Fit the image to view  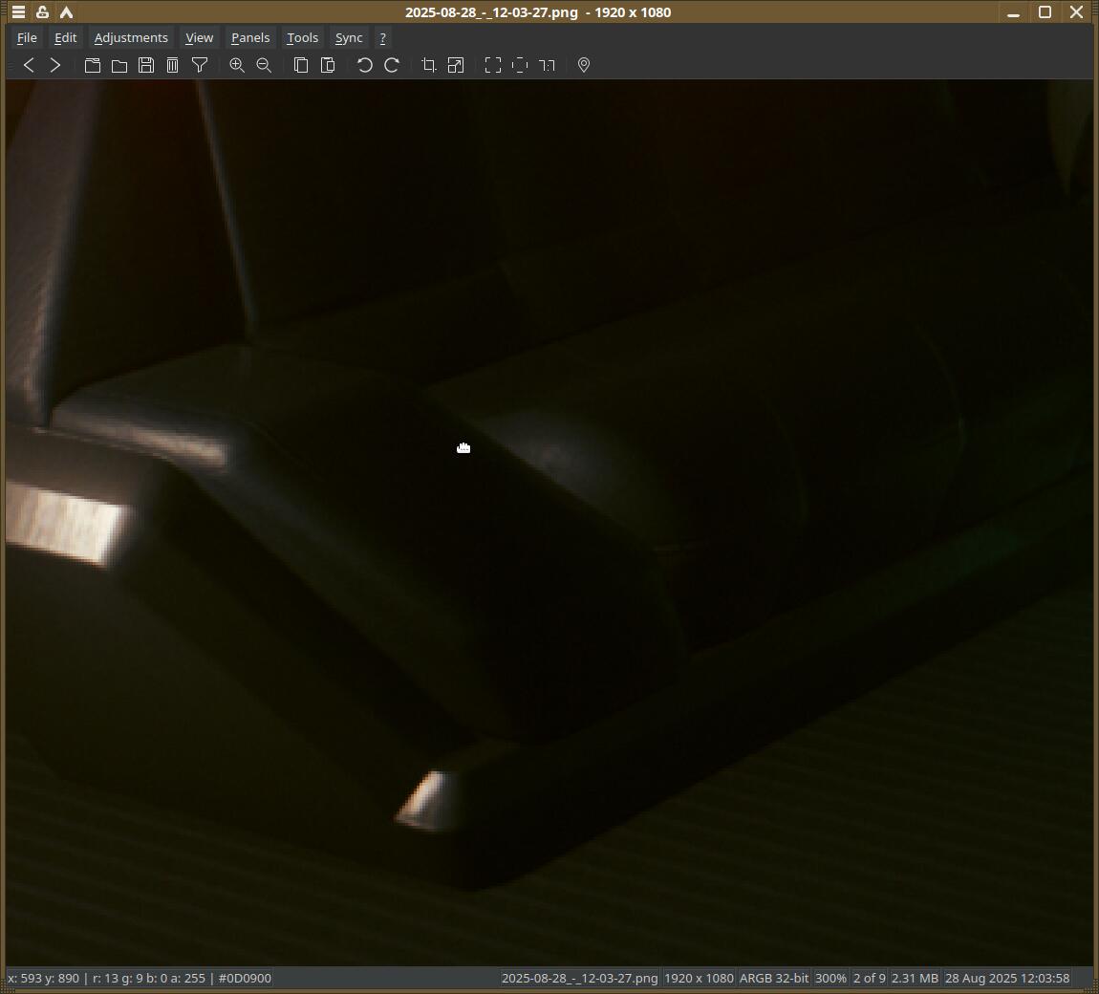519,65
